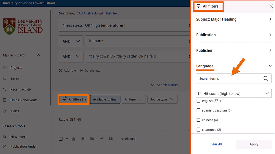Expand the Subject: Major Heading filter
This screenshot has height=154, width=275.
234,19
